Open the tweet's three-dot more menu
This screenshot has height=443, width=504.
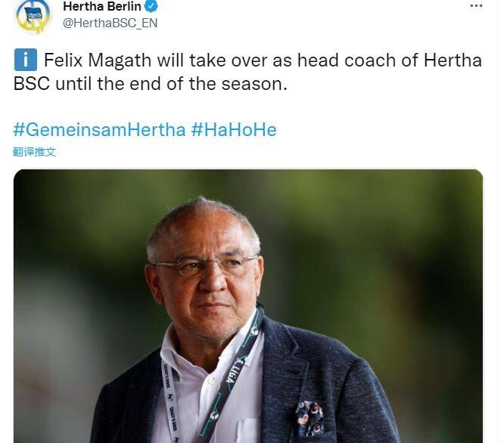coord(476,6)
